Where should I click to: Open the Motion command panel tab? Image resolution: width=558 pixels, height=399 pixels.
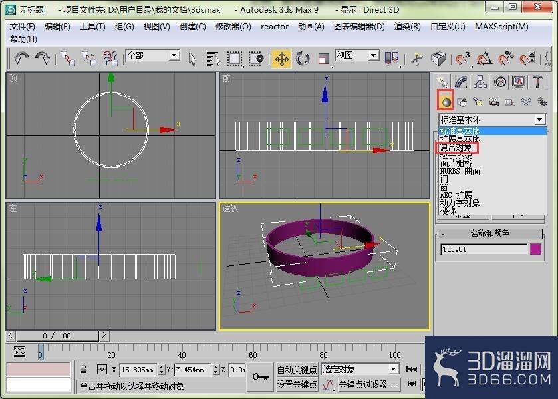coord(499,82)
